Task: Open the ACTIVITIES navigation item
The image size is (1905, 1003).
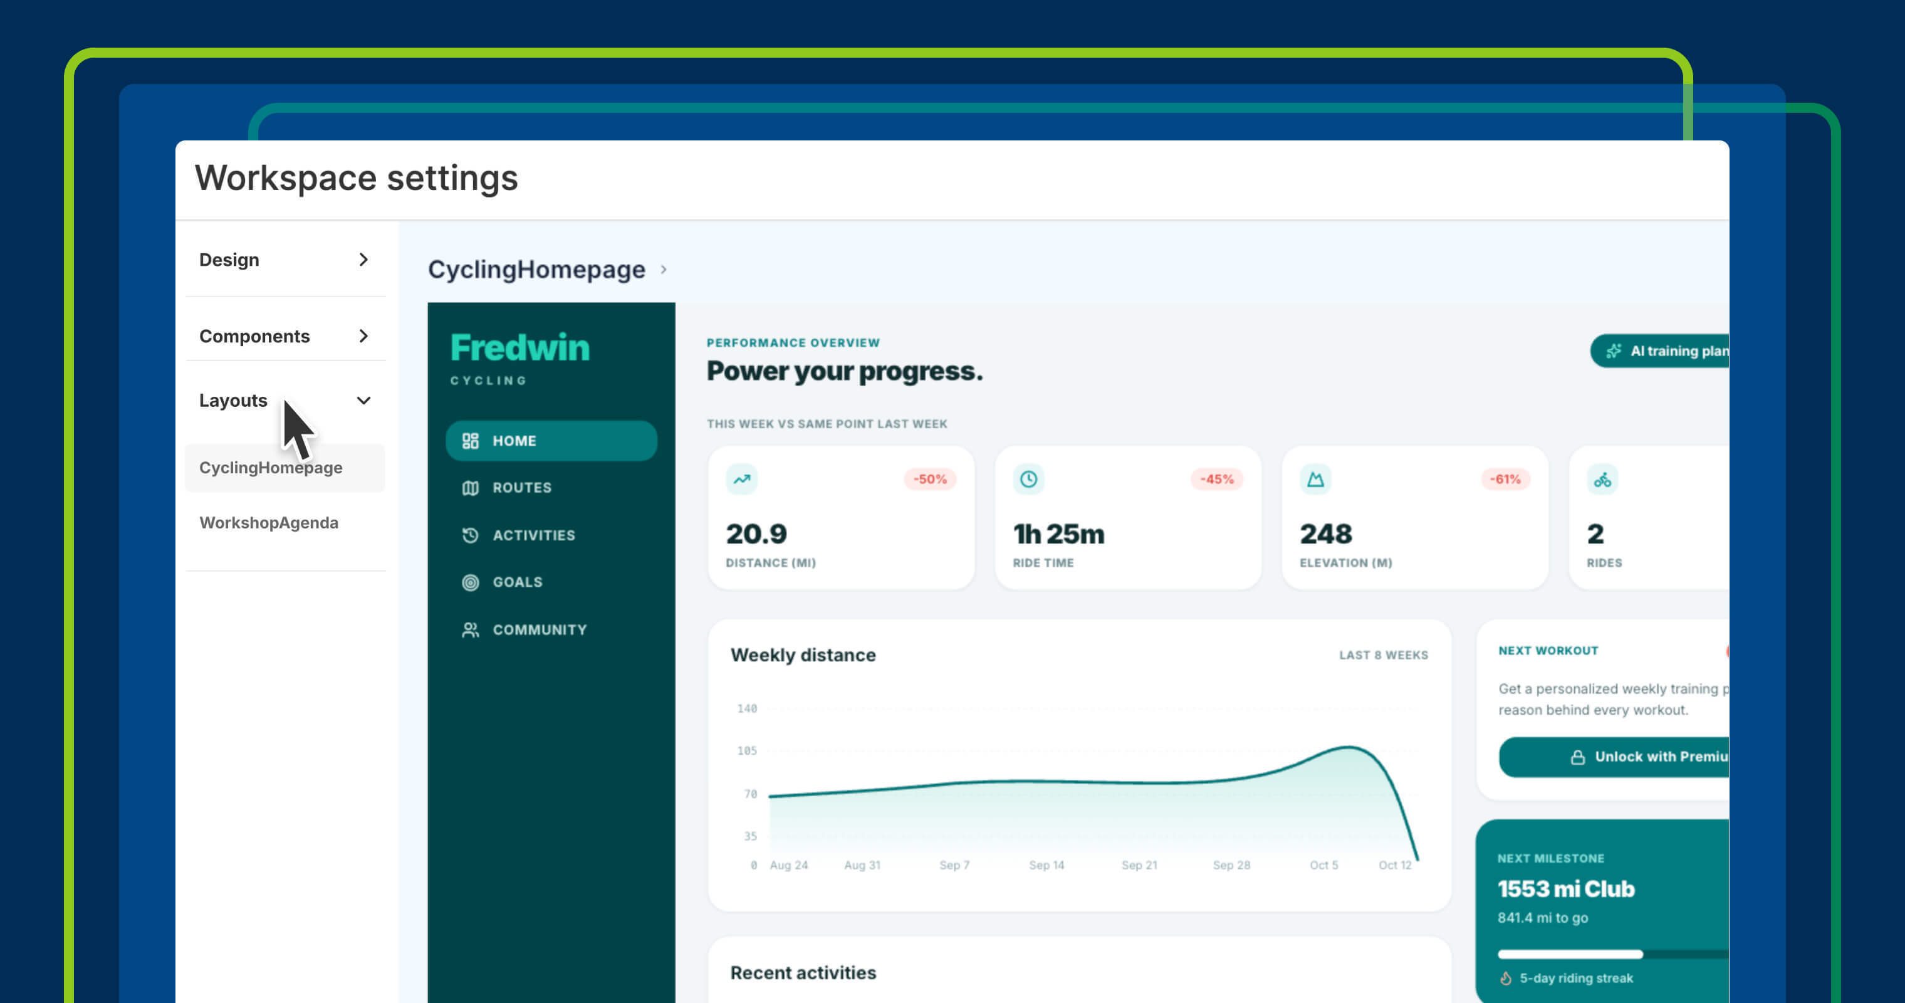Action: click(551, 535)
